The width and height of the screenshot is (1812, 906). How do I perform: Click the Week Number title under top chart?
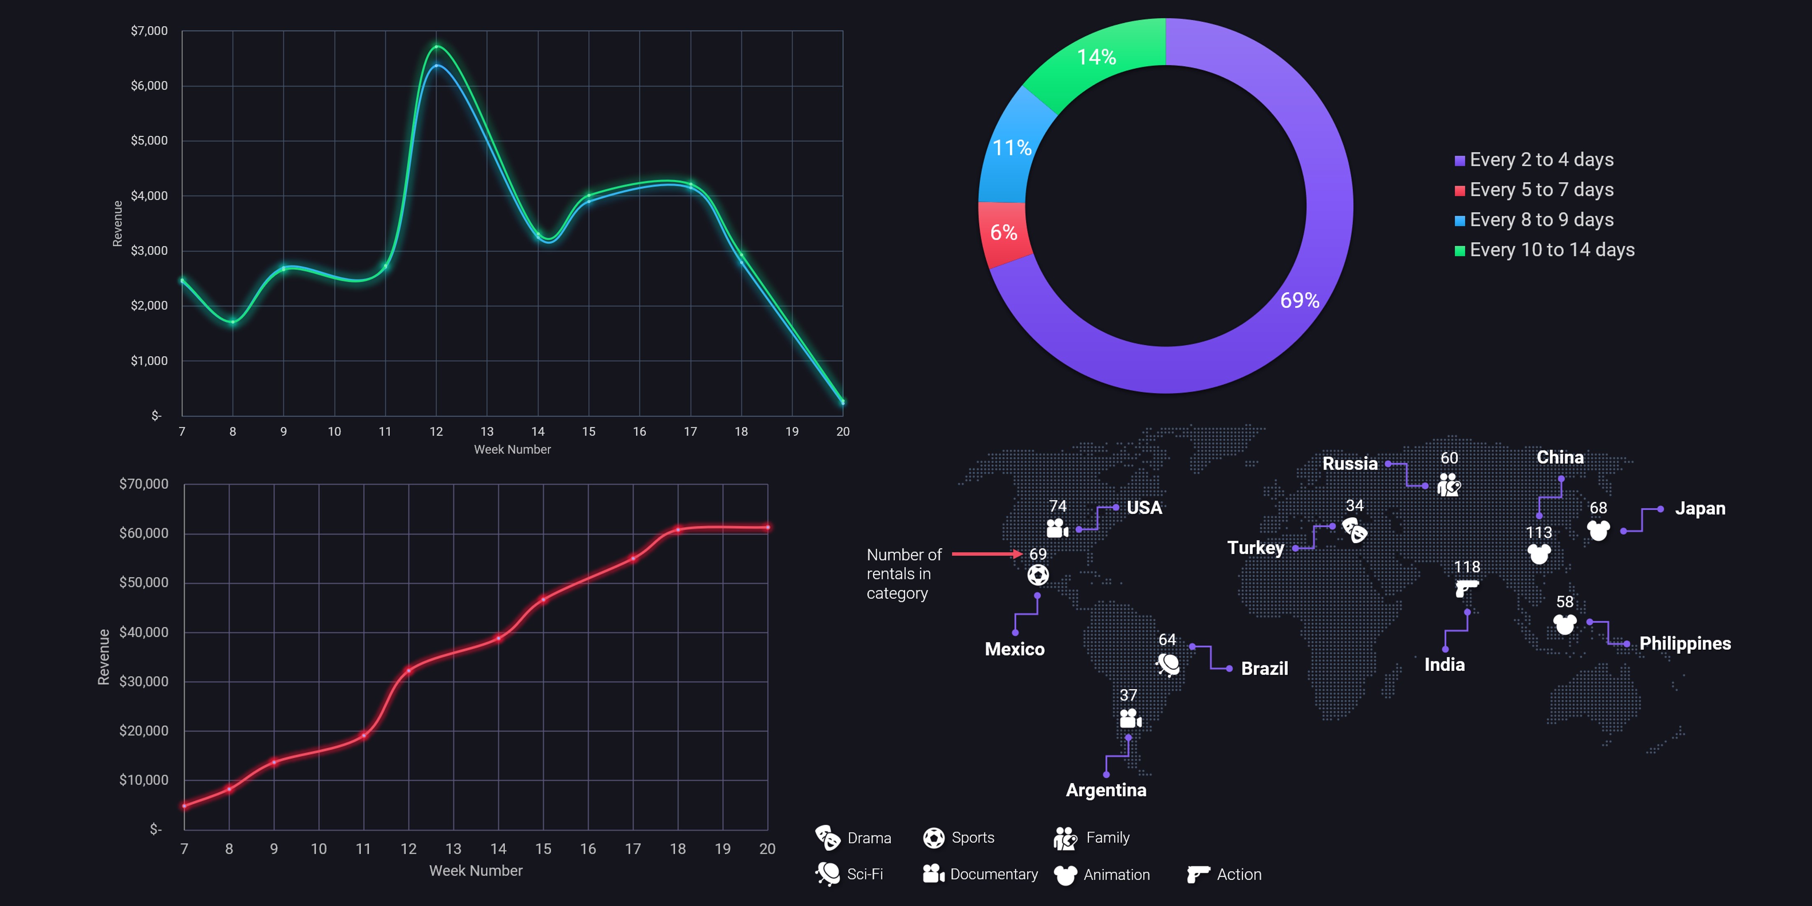[x=512, y=449]
